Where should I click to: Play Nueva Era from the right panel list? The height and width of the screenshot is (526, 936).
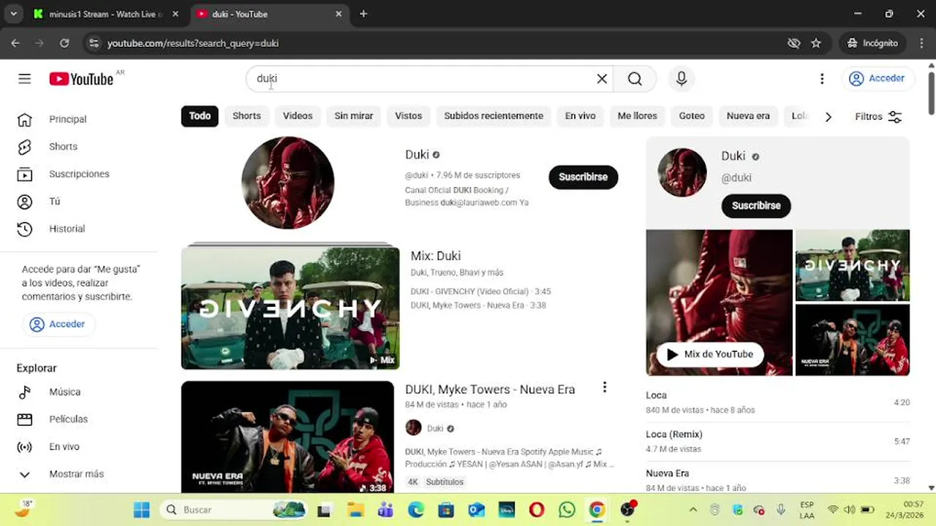pyautogui.click(x=778, y=480)
